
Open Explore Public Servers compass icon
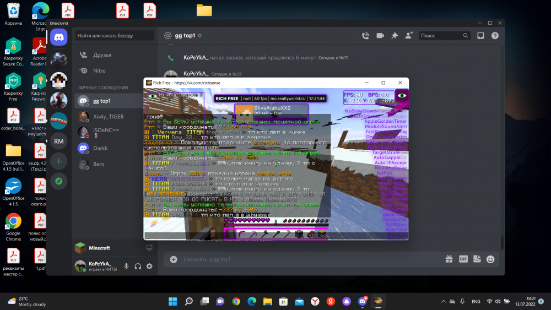tap(59, 181)
